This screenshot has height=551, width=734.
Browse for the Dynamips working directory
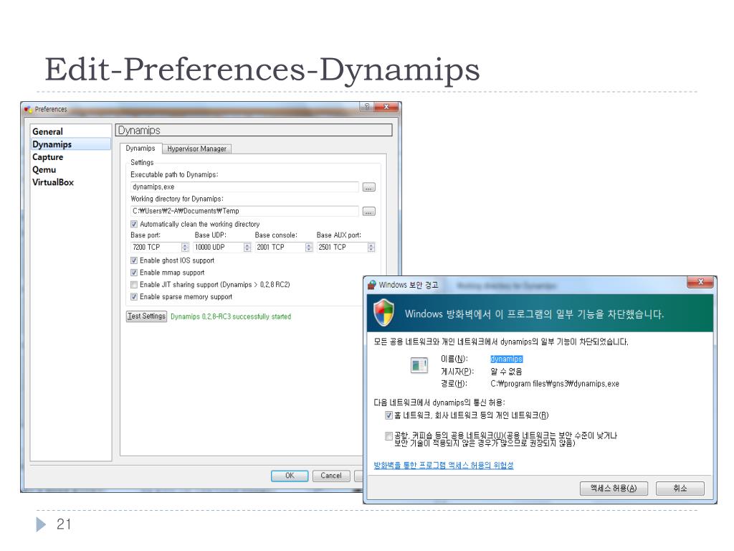369,212
